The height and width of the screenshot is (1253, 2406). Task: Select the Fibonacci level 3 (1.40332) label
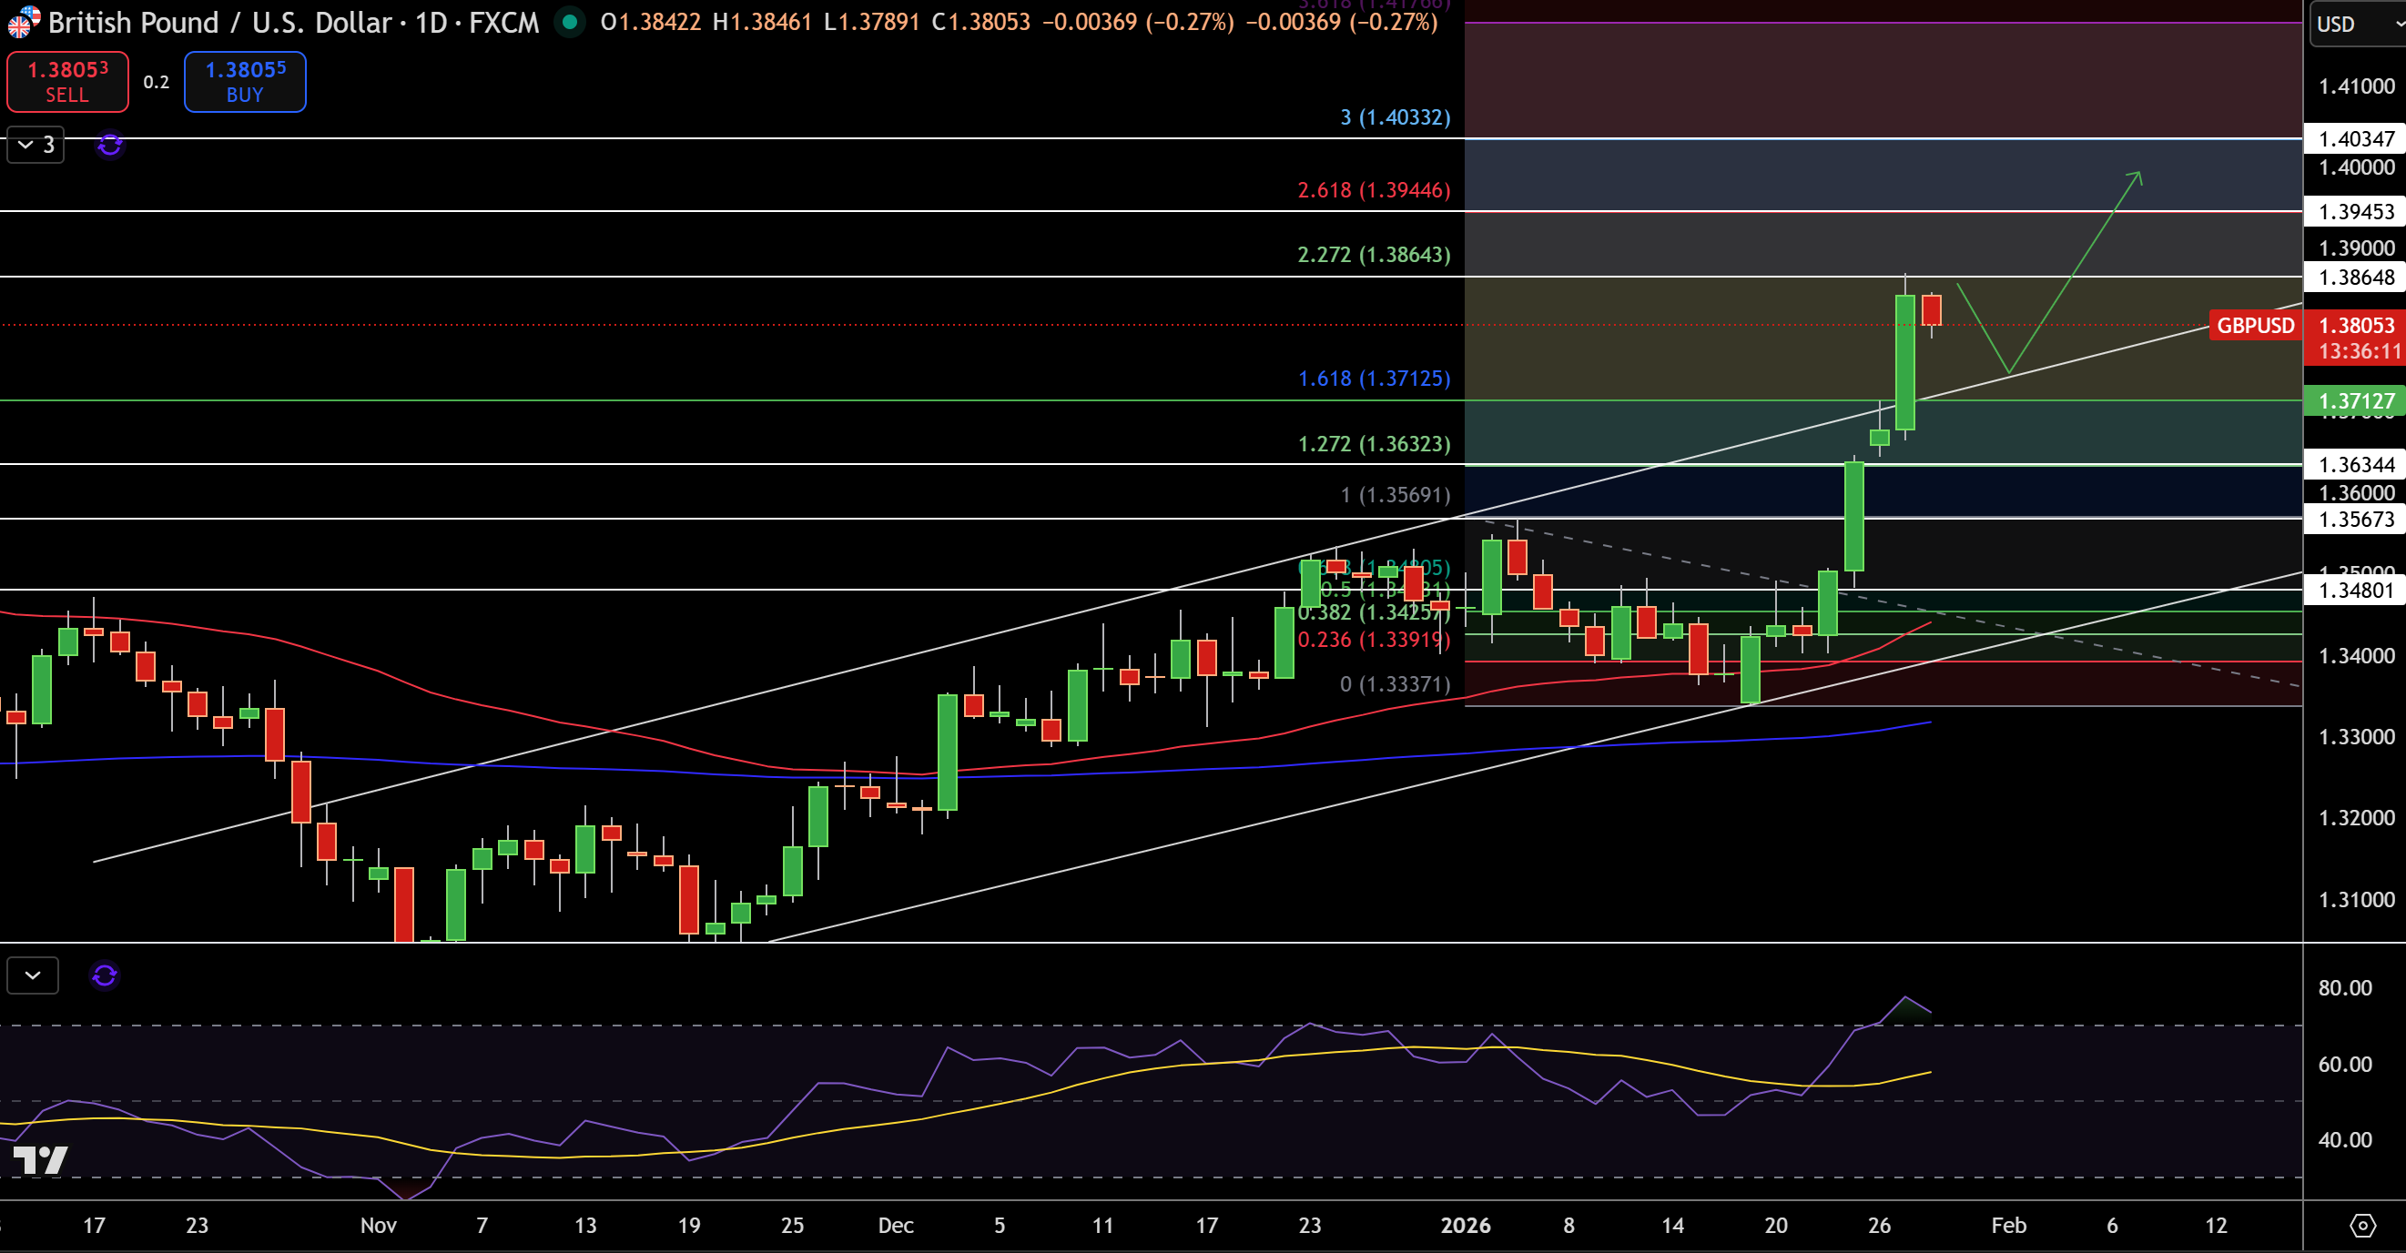[1396, 116]
